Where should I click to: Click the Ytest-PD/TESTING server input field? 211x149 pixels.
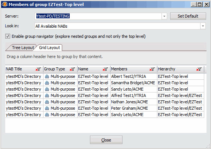tap(98, 16)
